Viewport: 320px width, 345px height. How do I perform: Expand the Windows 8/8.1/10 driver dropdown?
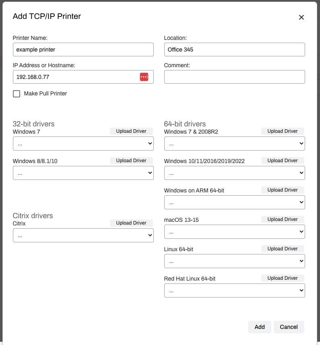83,173
